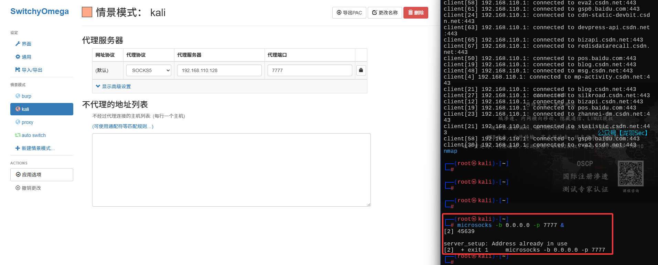
Task: Click the 导出PAC button
Action: (x=349, y=13)
